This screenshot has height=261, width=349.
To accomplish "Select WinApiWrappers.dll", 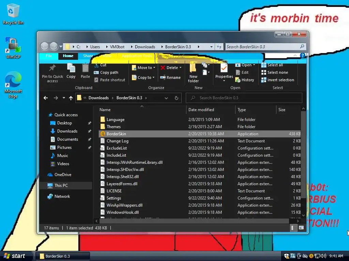I will (199, 205).
